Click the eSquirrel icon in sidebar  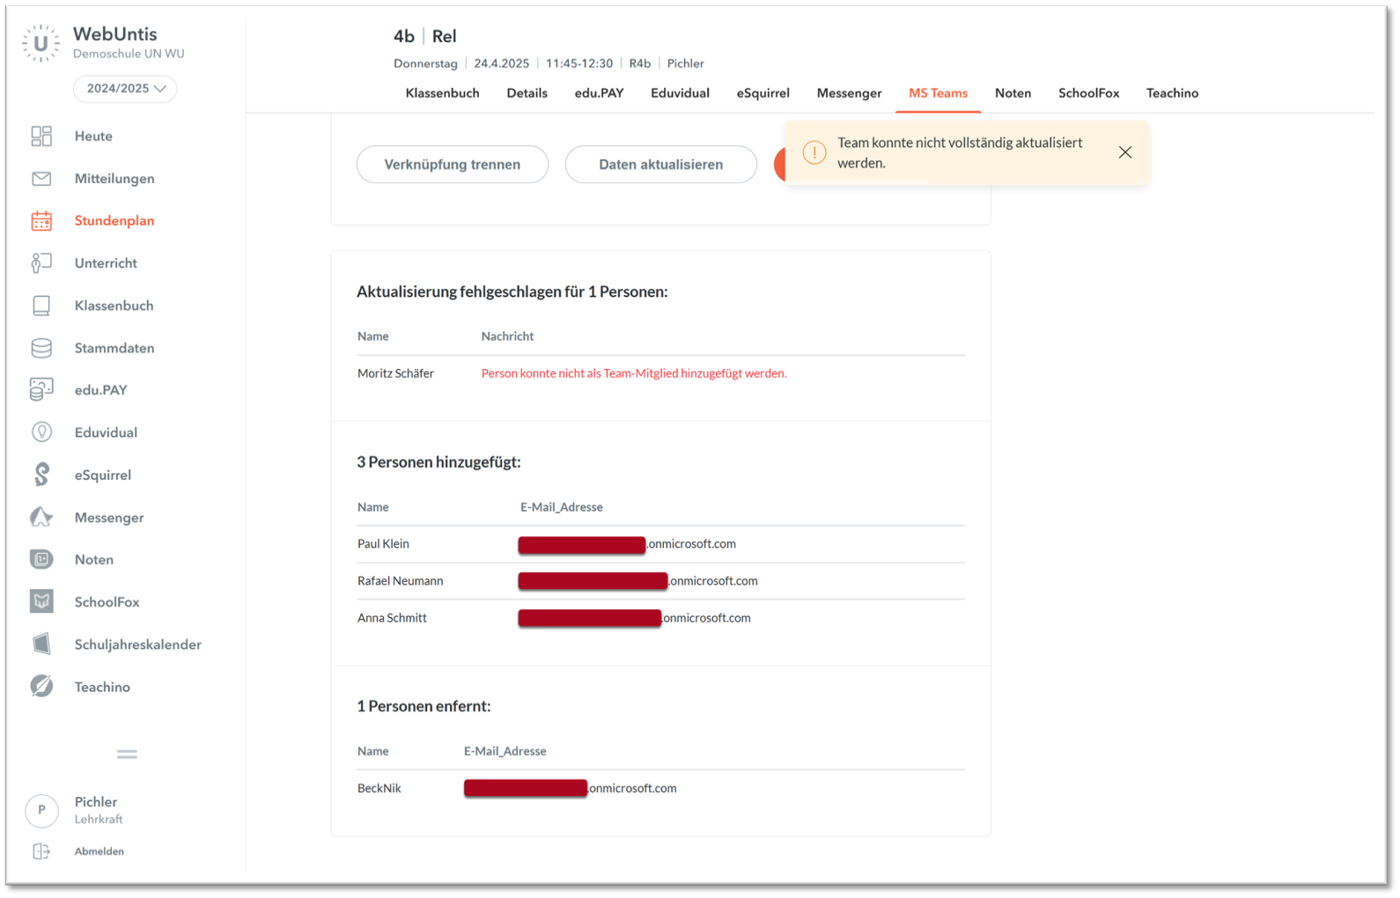[41, 475]
